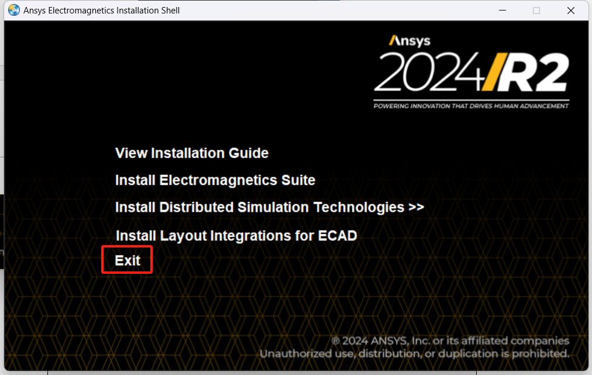Close the Ansys Installation Shell window
592x375 pixels.
[x=571, y=10]
